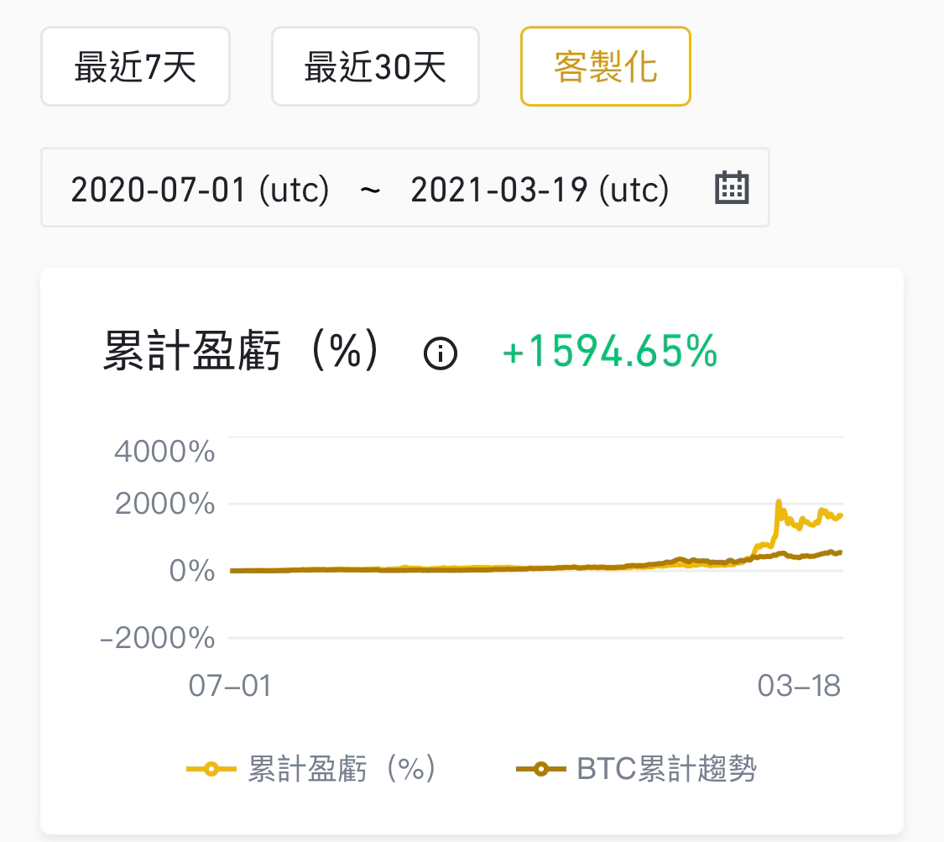Toggle the BTC累計趨勢 legend marker
This screenshot has height=842, width=944.
(x=540, y=769)
